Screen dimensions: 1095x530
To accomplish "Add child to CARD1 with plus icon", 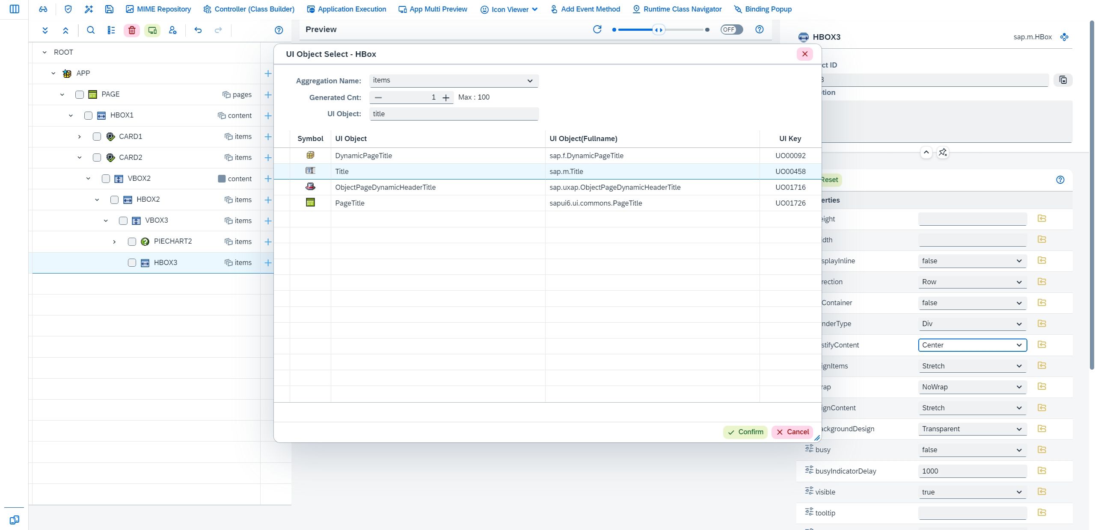I will coord(268,137).
